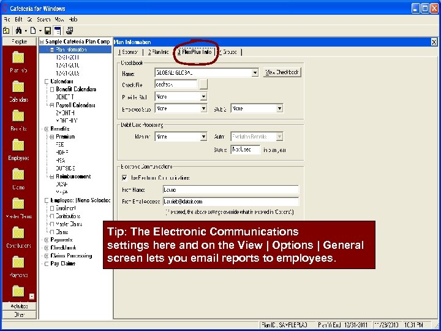
Task: Switch to the 2 Plan Info tab
Action: (x=159, y=52)
